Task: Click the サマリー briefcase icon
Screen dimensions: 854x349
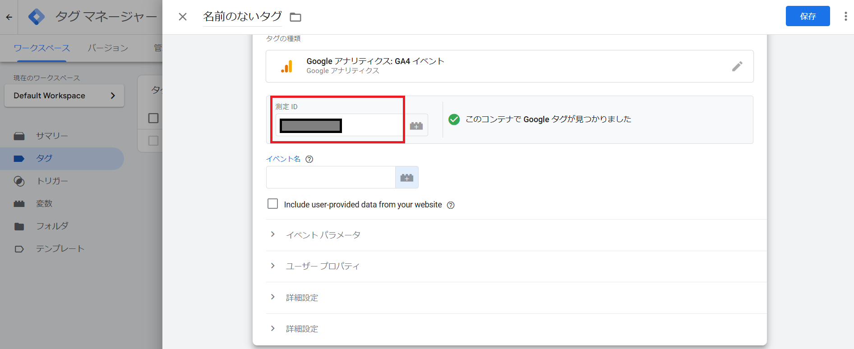Action: tap(19, 136)
